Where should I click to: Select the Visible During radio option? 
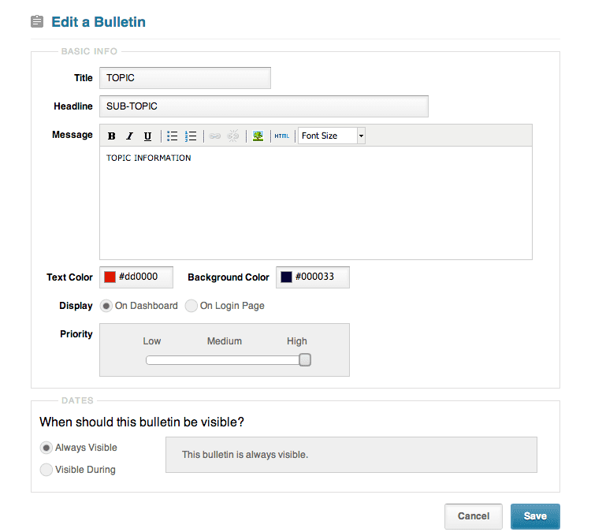(46, 470)
